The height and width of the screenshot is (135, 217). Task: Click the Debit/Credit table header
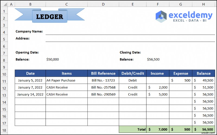133,73
